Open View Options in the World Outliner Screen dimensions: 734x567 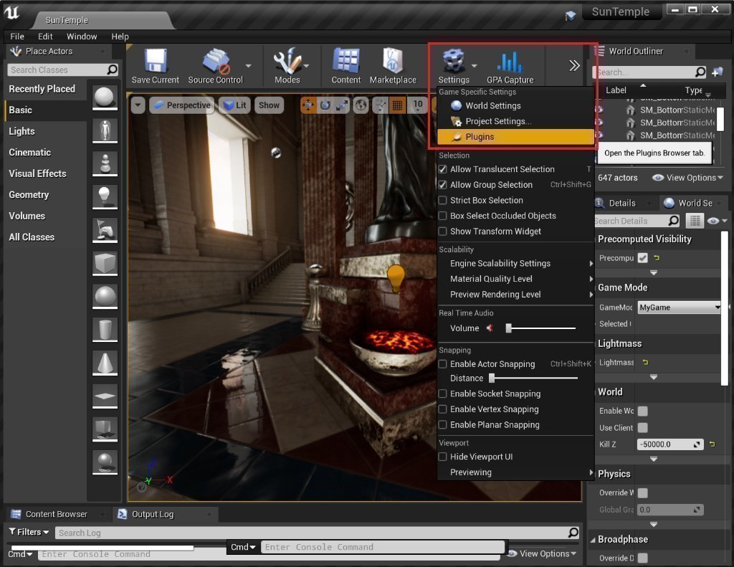tap(686, 178)
